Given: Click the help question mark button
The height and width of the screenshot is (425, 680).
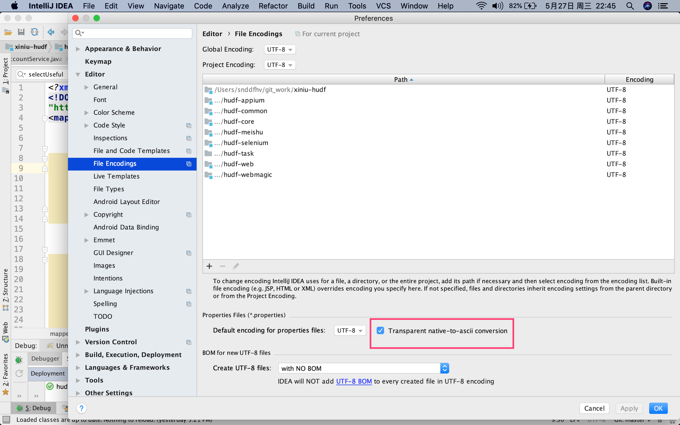Looking at the screenshot, I should 82,408.
